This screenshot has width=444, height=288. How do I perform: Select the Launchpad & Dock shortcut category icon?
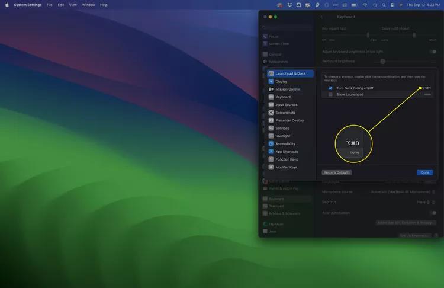coord(271,73)
